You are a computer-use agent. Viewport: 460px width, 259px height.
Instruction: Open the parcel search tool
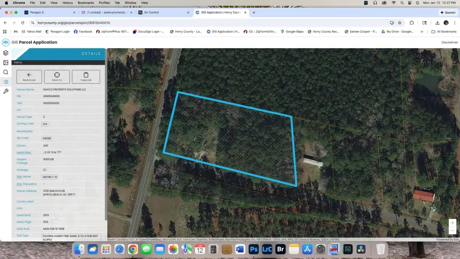(5, 72)
